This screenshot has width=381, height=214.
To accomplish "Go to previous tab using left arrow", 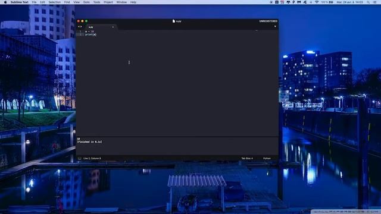I will pos(79,26).
